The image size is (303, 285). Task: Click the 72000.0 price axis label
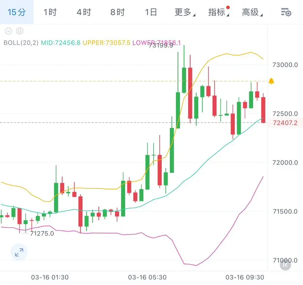(285, 163)
